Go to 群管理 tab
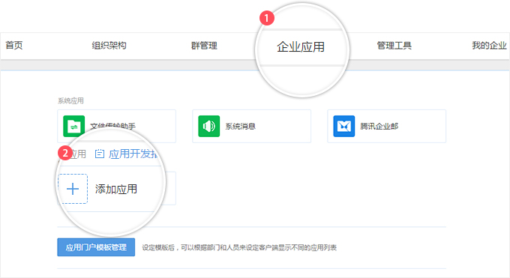The height and width of the screenshot is (278, 510). pos(204,46)
